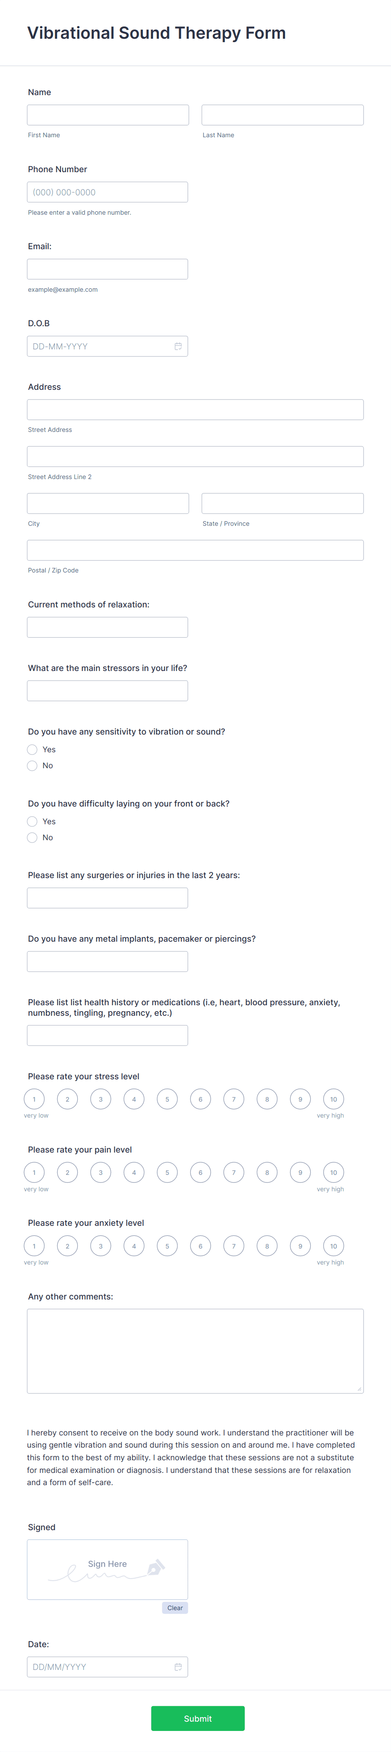Screen dimensions: 391x1752
Task: Rate pain level as 1
Action: pos(34,1172)
